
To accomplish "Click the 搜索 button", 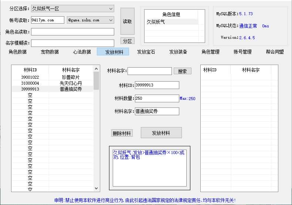I will tap(183, 71).
